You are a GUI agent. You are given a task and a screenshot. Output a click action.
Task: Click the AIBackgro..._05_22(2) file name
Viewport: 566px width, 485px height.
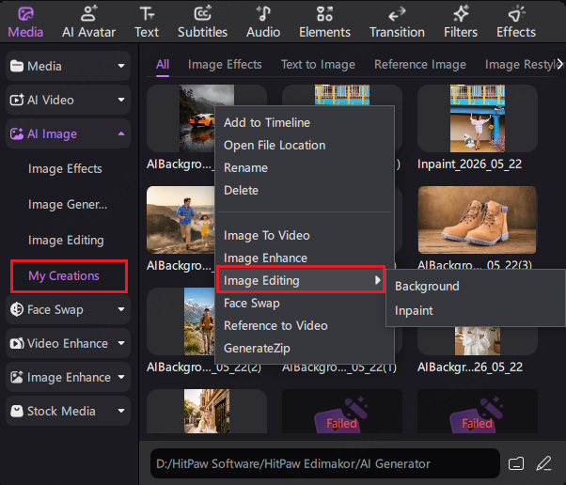pyautogui.click(x=204, y=368)
